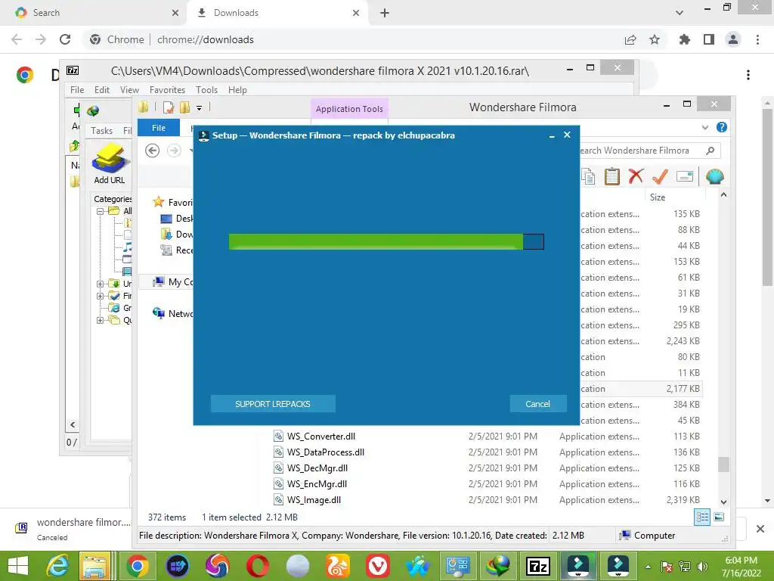Show hidden system tray icons
This screenshot has width=774, height=581.
(648, 567)
